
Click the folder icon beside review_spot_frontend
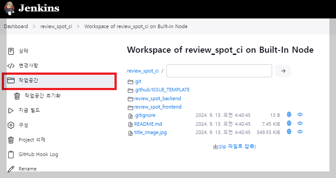coord(130,107)
